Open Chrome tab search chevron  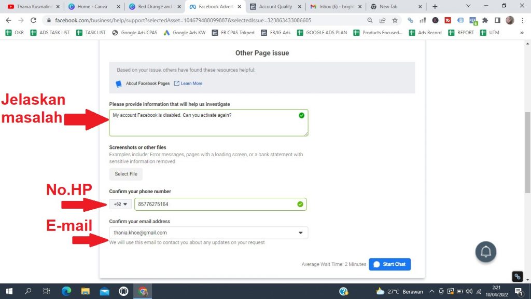coord(468,6)
